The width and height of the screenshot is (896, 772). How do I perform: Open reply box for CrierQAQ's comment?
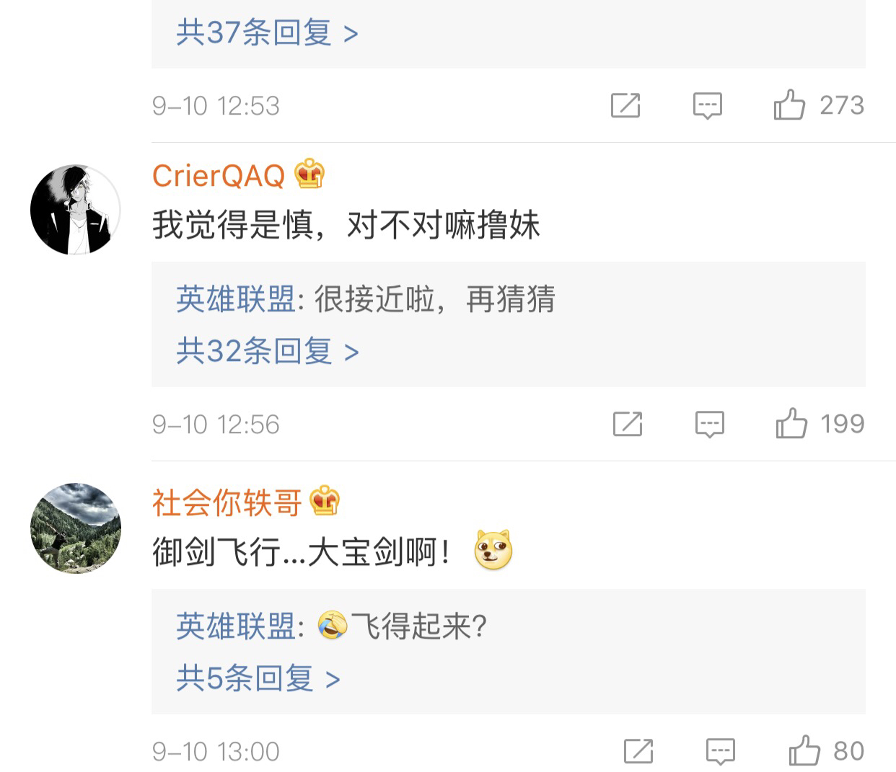(709, 425)
